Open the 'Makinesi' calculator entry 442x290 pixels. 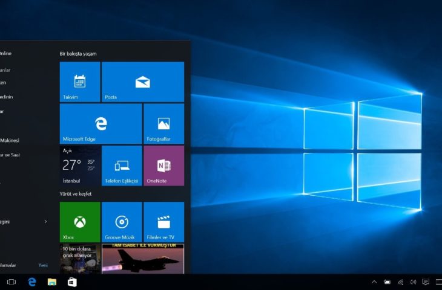[10, 140]
